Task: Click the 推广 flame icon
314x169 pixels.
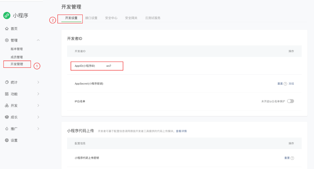Action: pos(7,129)
